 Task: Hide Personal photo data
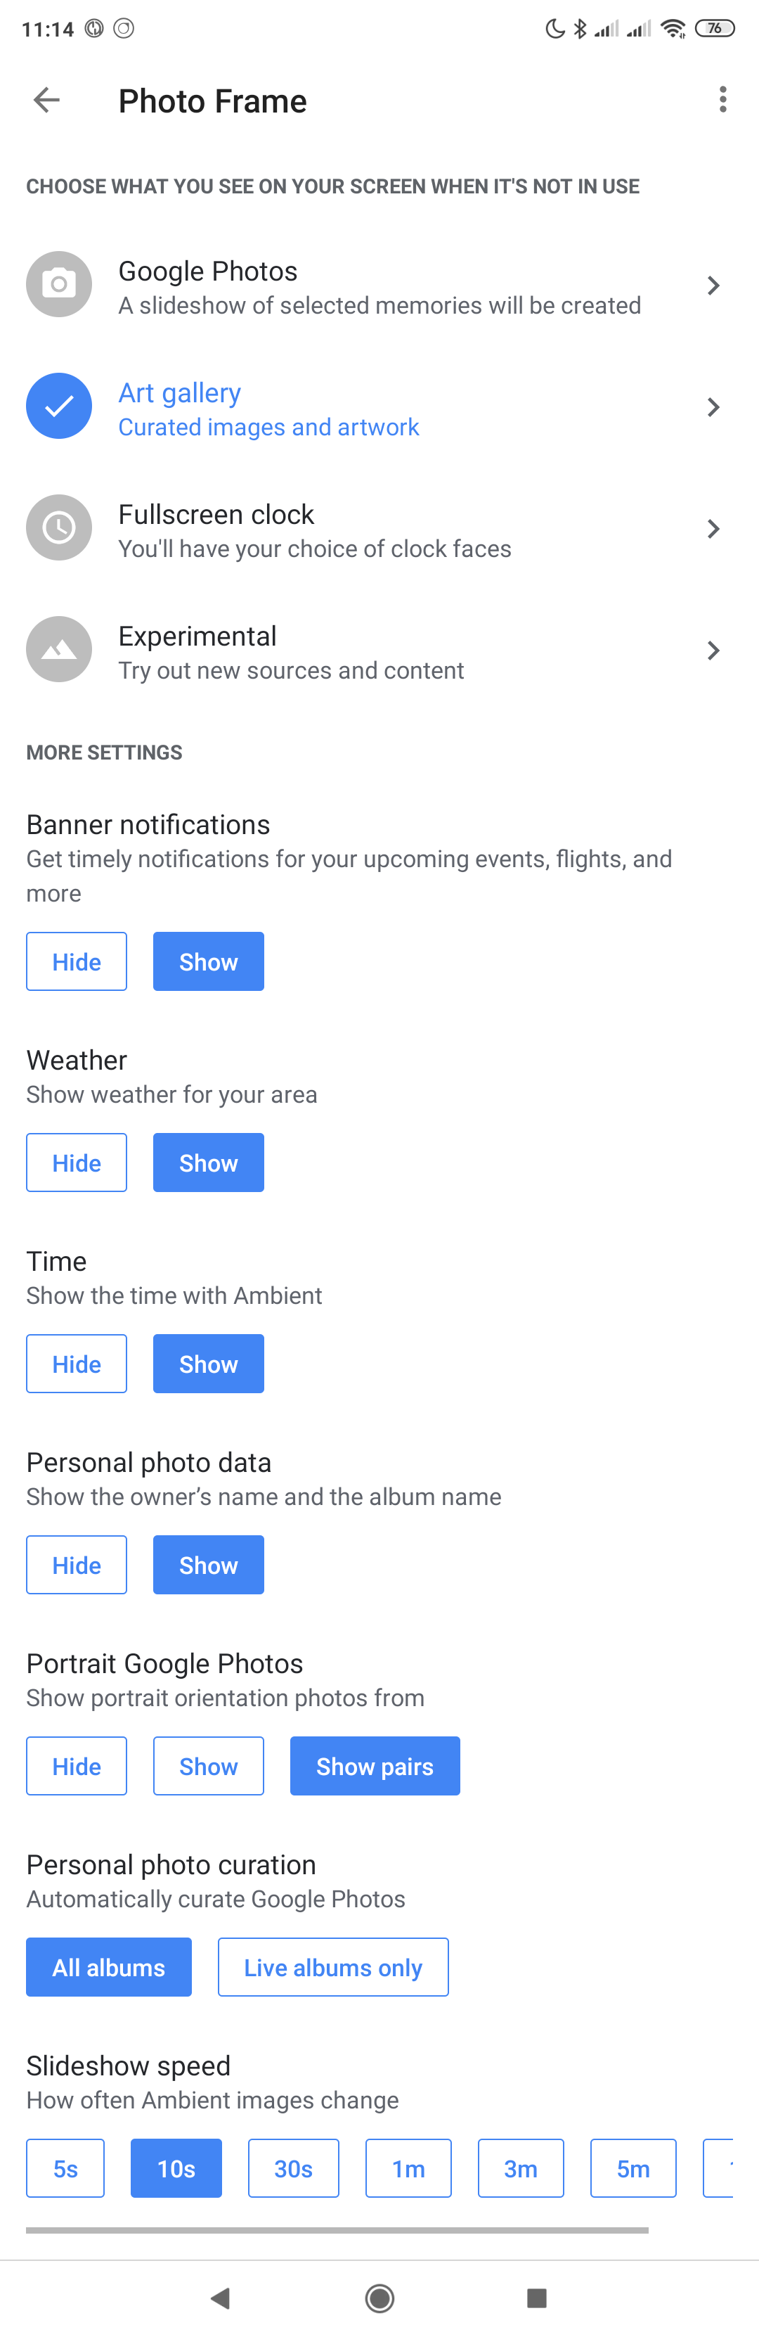[x=76, y=1564]
